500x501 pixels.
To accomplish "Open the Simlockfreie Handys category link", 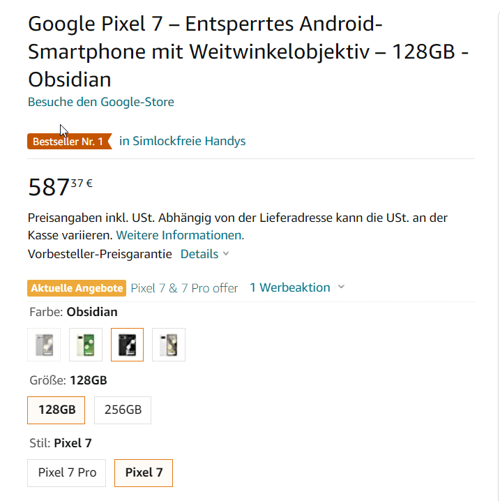I will 182,141.
